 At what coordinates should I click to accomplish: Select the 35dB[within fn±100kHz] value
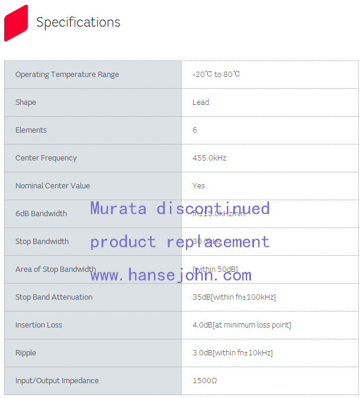point(234,297)
